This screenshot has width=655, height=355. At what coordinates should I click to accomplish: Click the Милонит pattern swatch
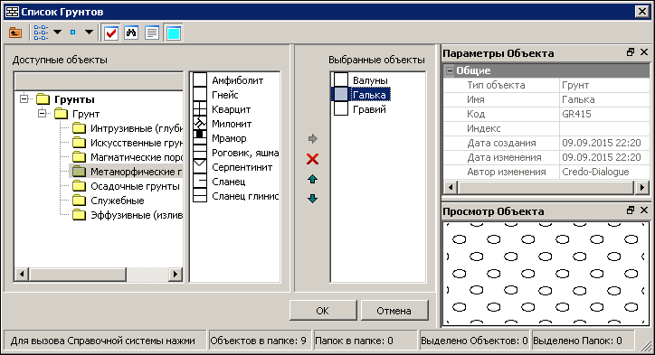[200, 124]
